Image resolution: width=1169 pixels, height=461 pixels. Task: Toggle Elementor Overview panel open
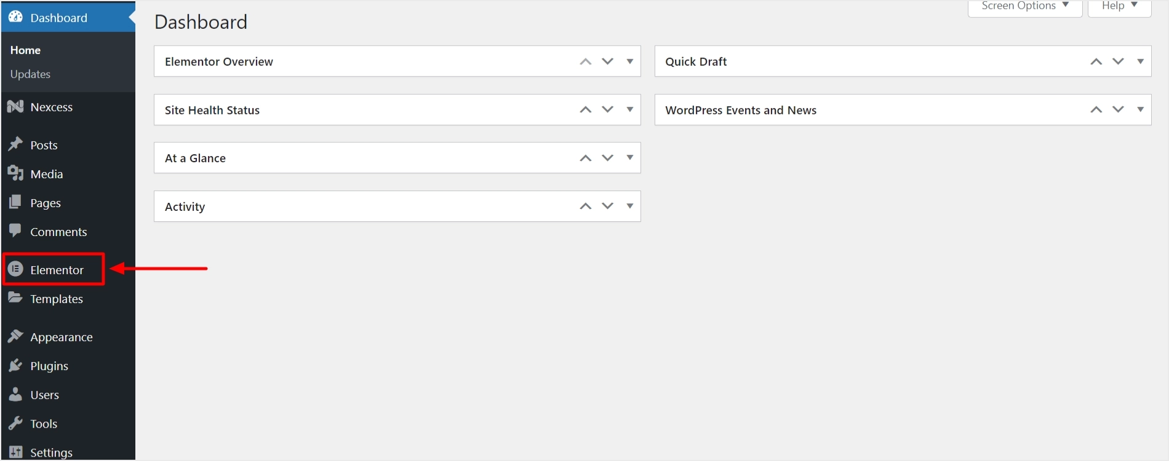630,61
